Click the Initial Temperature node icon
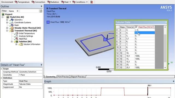 [x=17, y=33]
